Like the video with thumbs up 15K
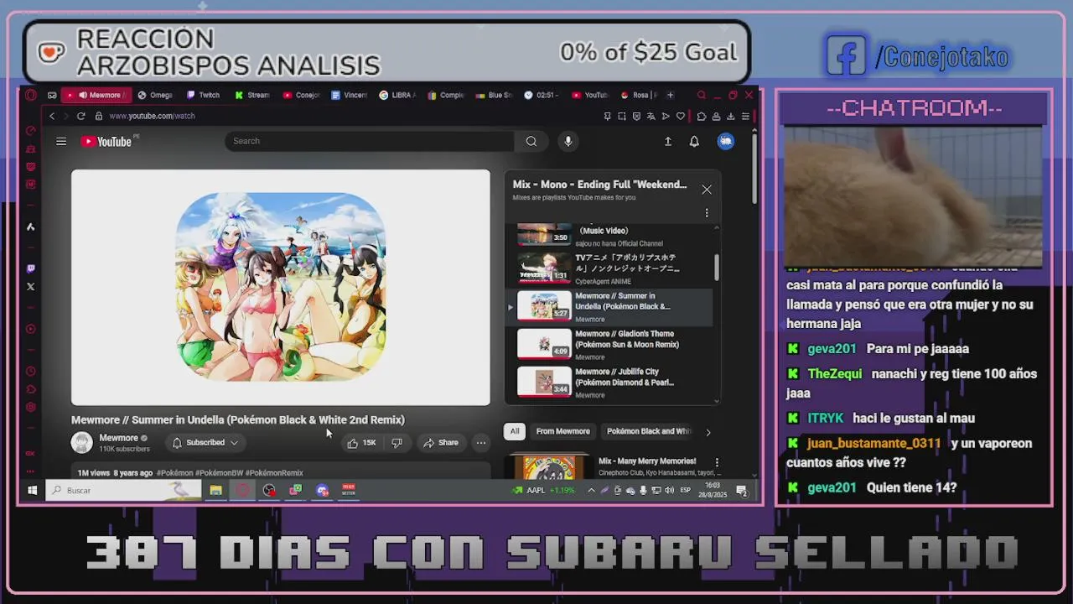The height and width of the screenshot is (604, 1073). (x=362, y=442)
